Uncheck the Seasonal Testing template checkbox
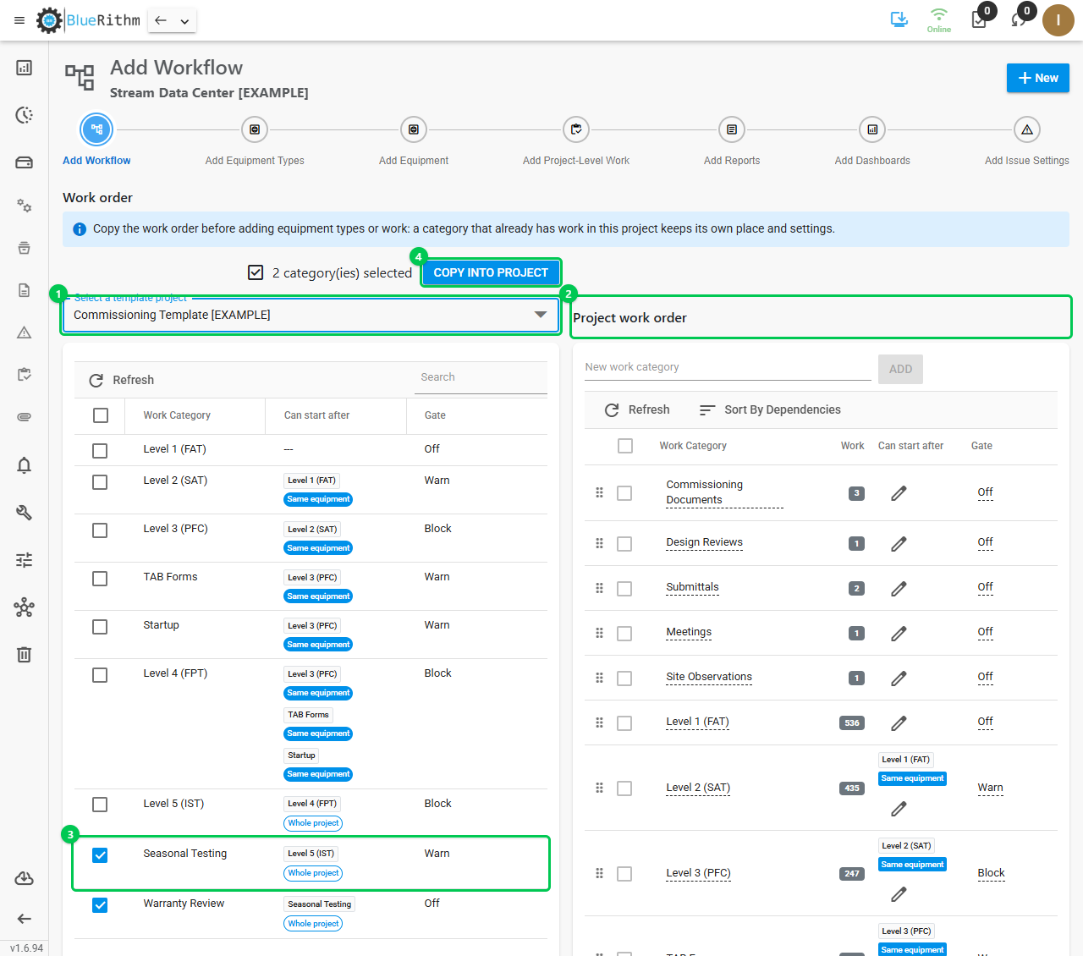This screenshot has height=956, width=1083. coord(100,855)
